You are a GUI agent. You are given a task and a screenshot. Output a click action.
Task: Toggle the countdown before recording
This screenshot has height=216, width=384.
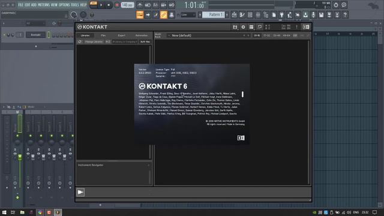(155, 5)
